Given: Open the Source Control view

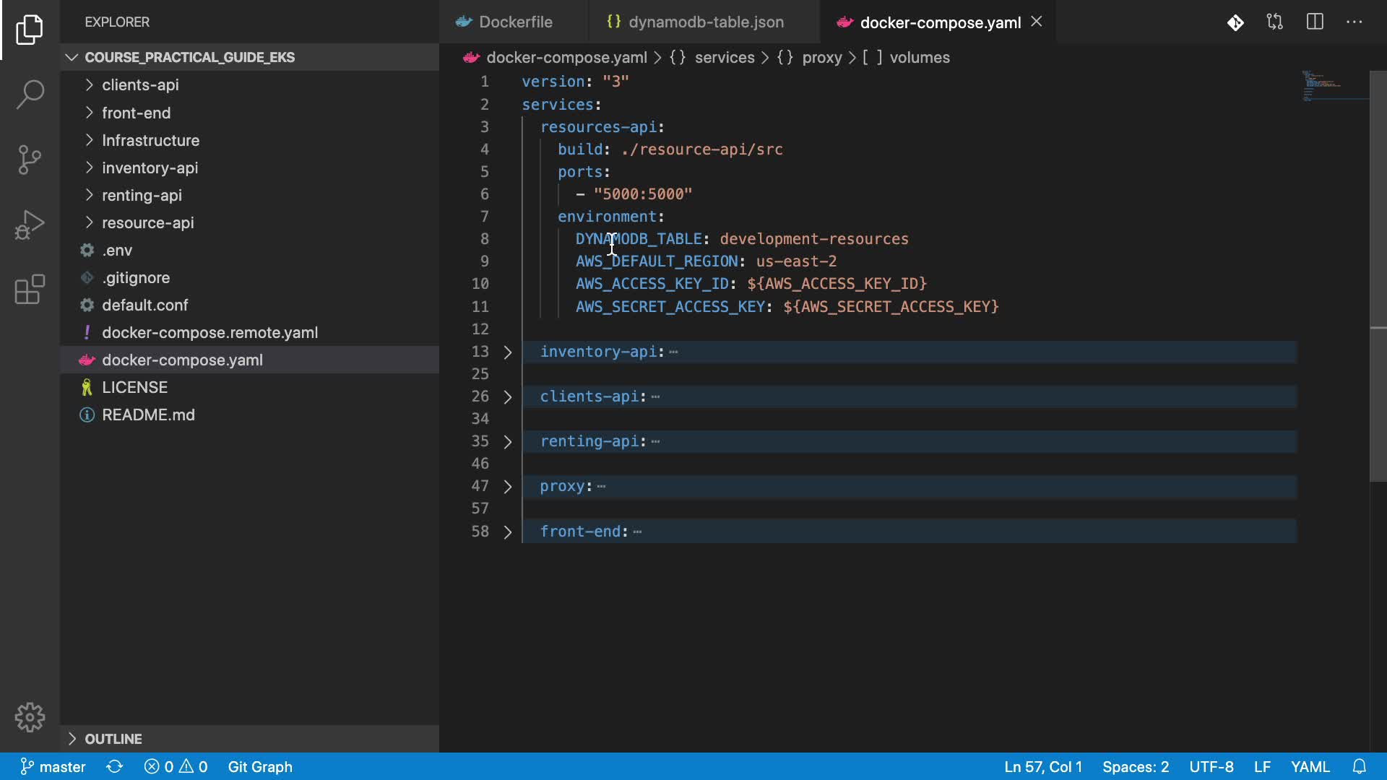Looking at the screenshot, I should click(30, 160).
